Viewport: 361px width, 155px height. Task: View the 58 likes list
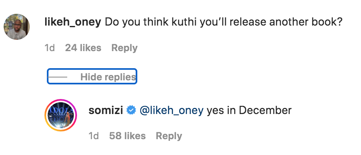click(x=127, y=136)
